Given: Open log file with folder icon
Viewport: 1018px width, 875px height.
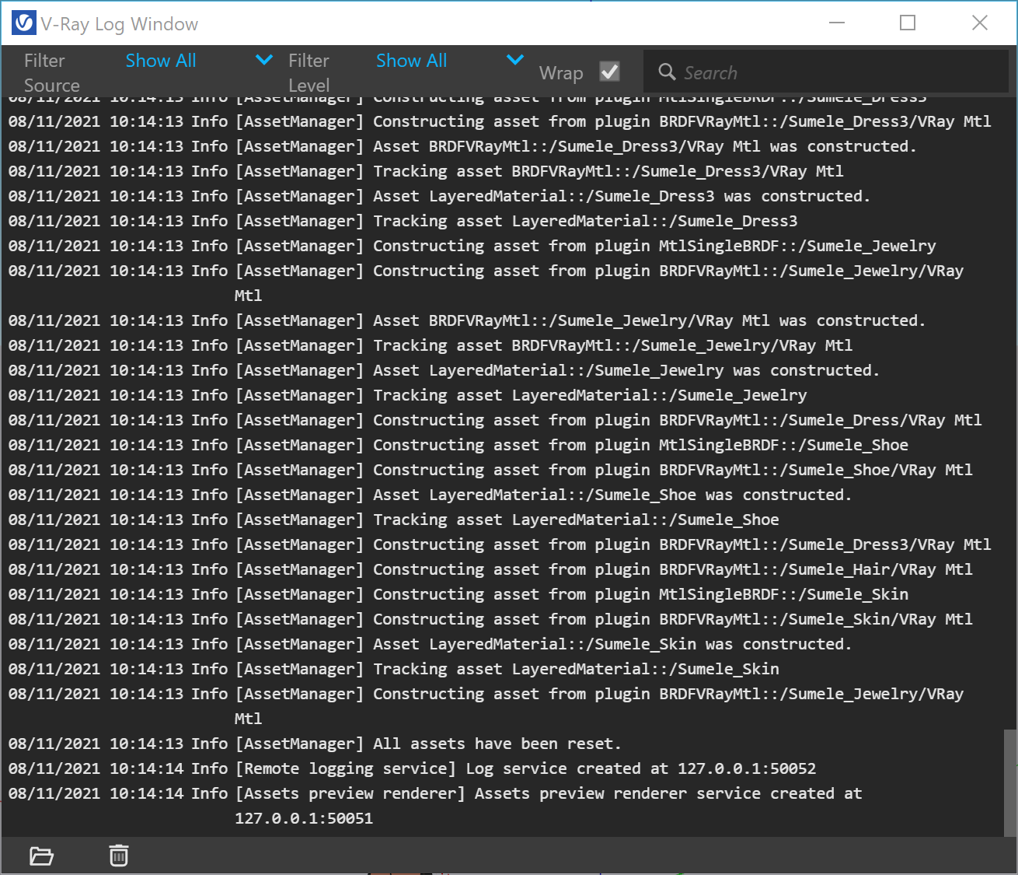Looking at the screenshot, I should pyautogui.click(x=41, y=856).
